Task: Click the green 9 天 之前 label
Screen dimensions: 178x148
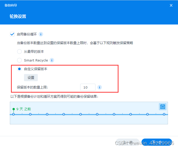Action: click(23, 109)
